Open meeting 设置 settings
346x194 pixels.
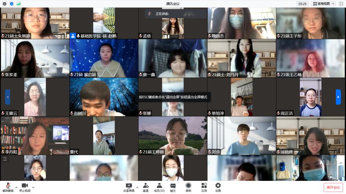(218, 187)
